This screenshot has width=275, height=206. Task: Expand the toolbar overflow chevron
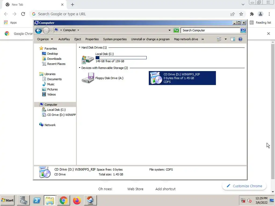pos(203,39)
